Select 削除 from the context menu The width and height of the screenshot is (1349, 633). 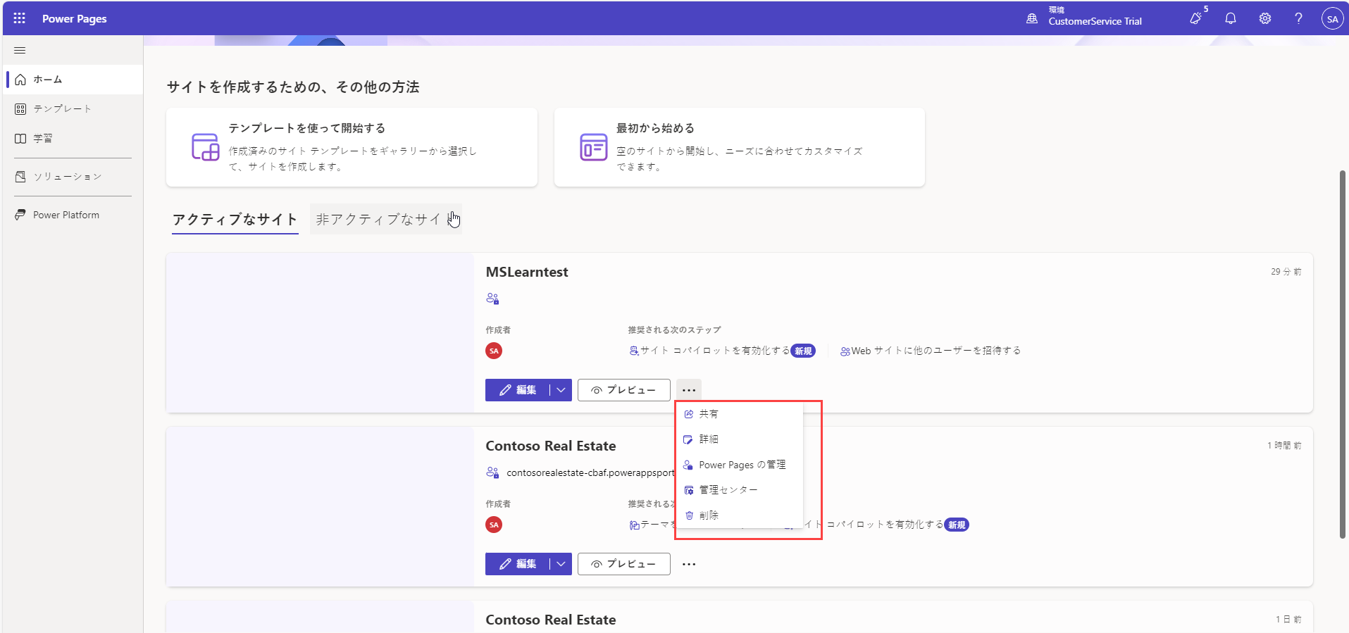[x=739, y=515]
